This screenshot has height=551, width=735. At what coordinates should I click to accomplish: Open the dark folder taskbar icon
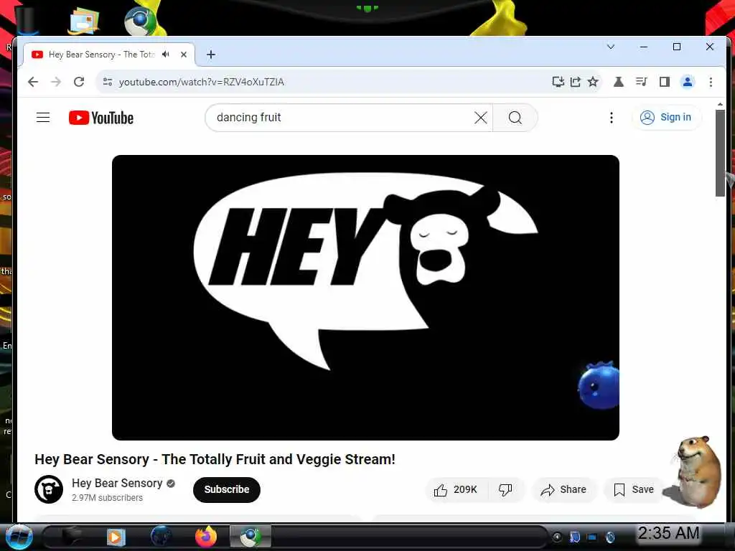71,537
